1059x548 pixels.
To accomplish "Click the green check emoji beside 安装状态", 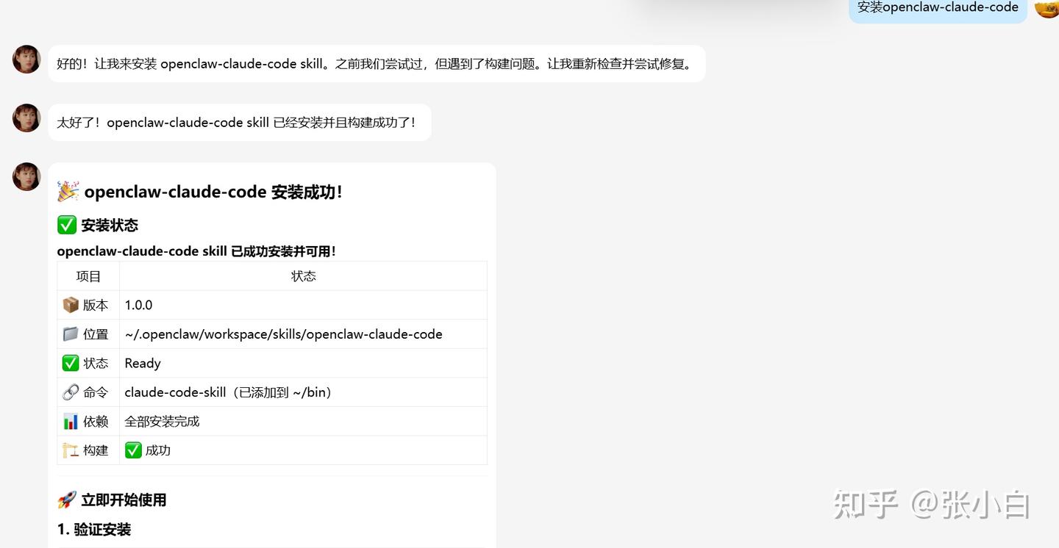I will click(x=67, y=225).
